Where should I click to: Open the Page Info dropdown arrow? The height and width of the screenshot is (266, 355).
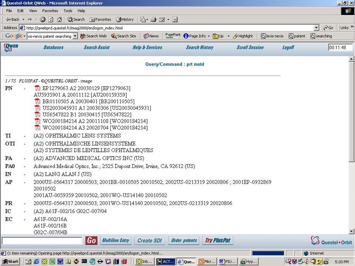209,36
